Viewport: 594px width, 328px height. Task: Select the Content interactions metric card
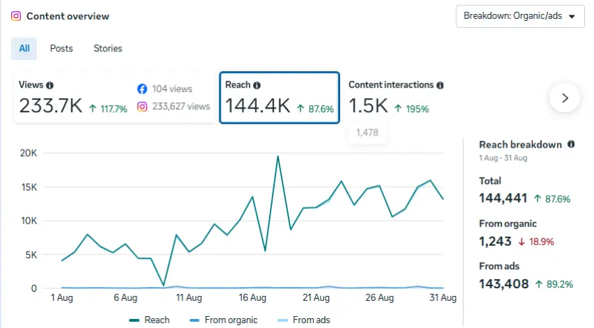396,97
